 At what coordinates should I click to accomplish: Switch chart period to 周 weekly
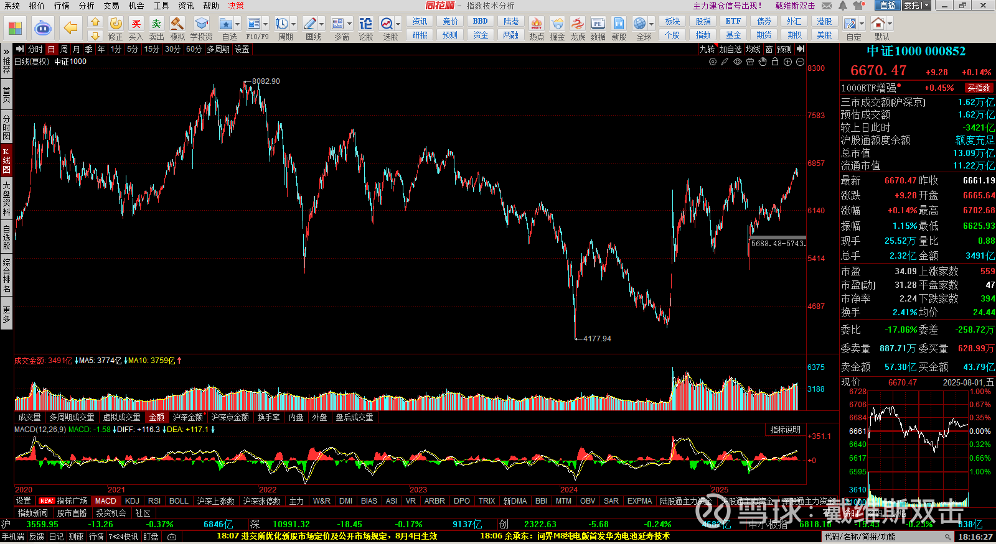(x=63, y=49)
